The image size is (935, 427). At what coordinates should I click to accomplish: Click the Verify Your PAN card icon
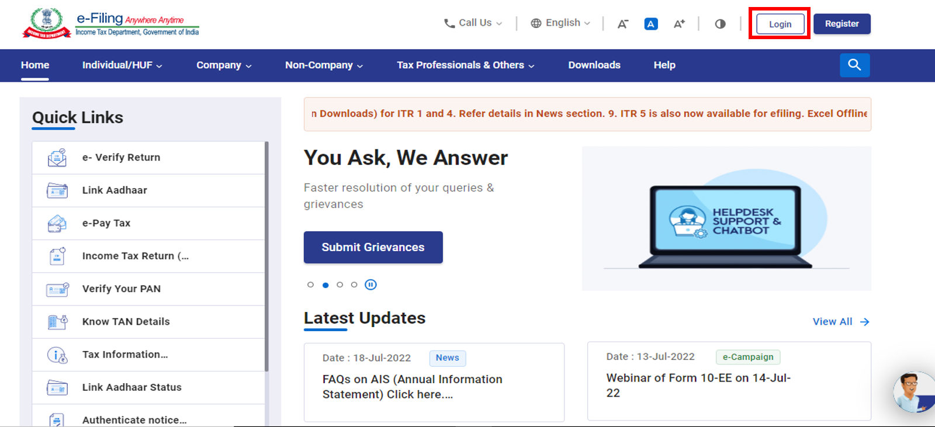57,289
